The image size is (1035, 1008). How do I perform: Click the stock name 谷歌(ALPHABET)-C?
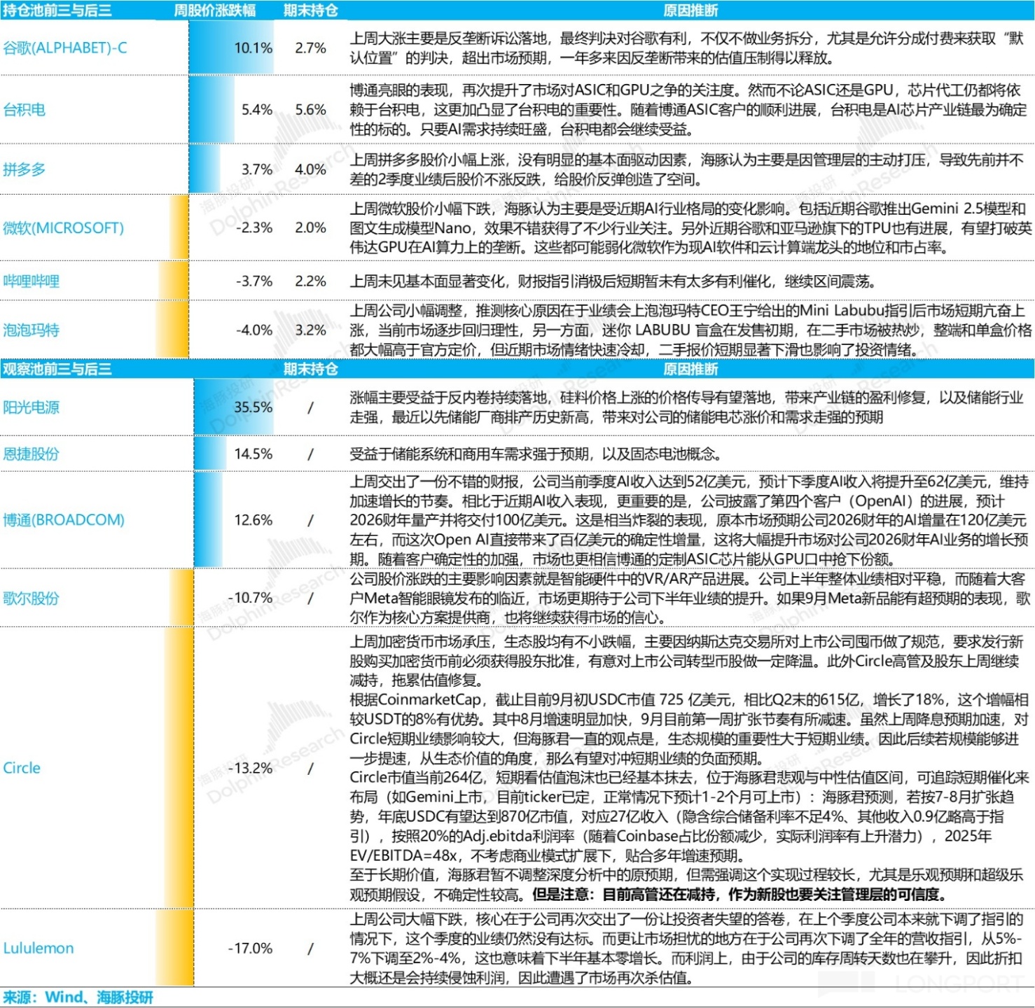coord(65,48)
